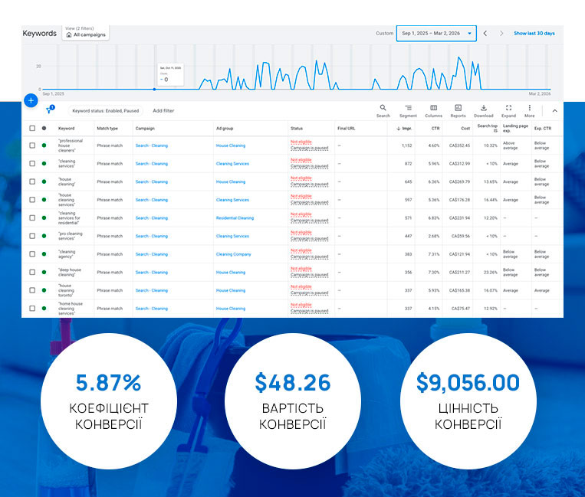Check the "professional house cleaners" row

32,146
